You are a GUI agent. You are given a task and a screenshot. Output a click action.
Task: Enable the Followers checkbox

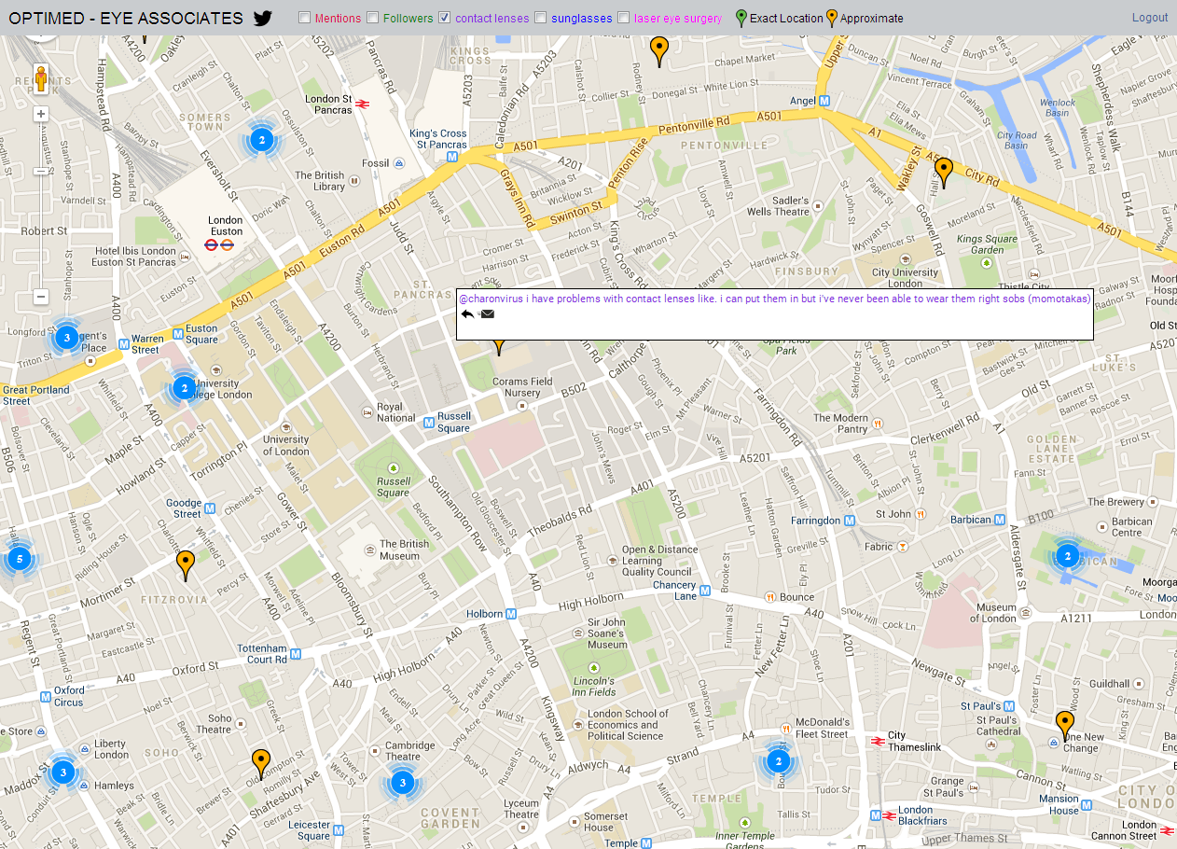pyautogui.click(x=372, y=18)
